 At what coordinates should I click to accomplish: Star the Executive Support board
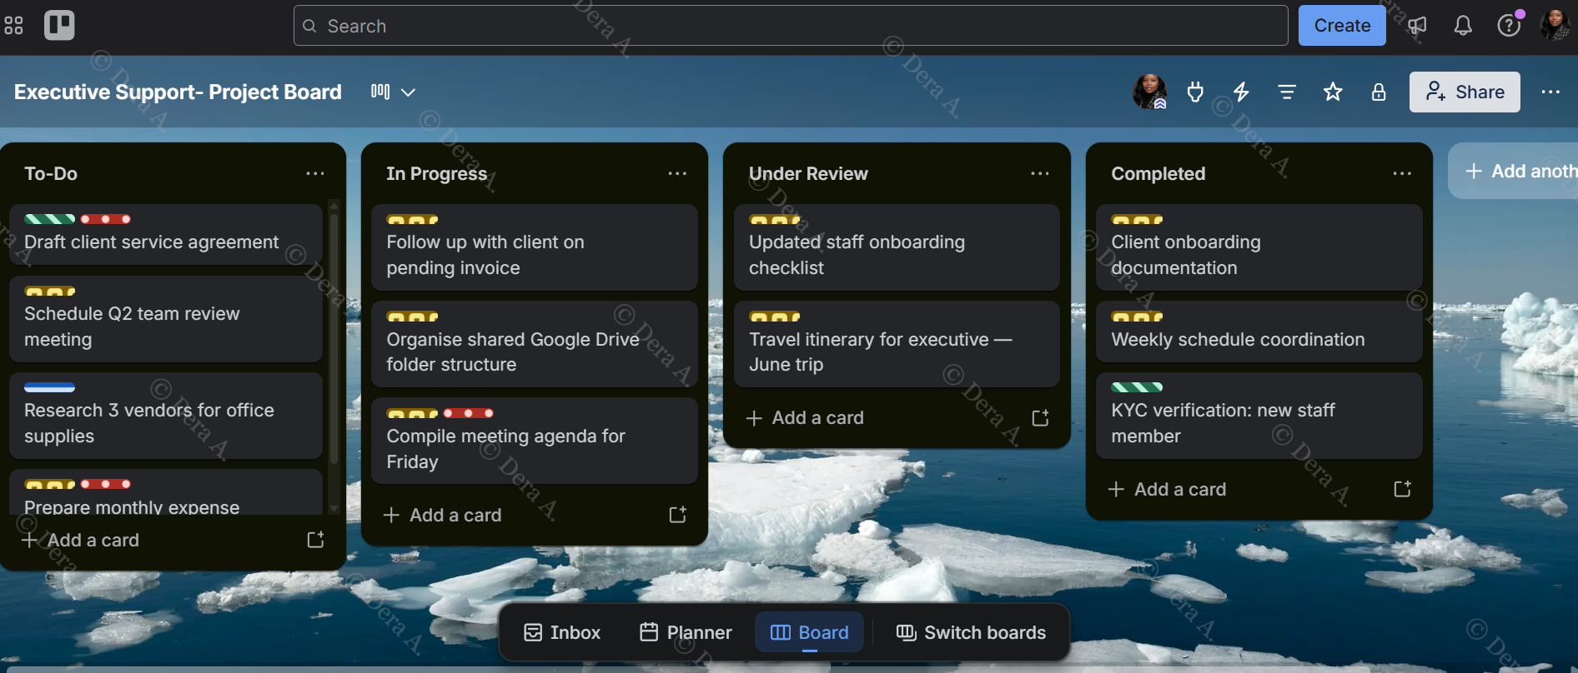[x=1333, y=92]
